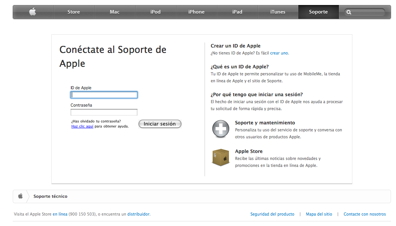
Task: Open the Mac menu tab
Action: [115, 12]
